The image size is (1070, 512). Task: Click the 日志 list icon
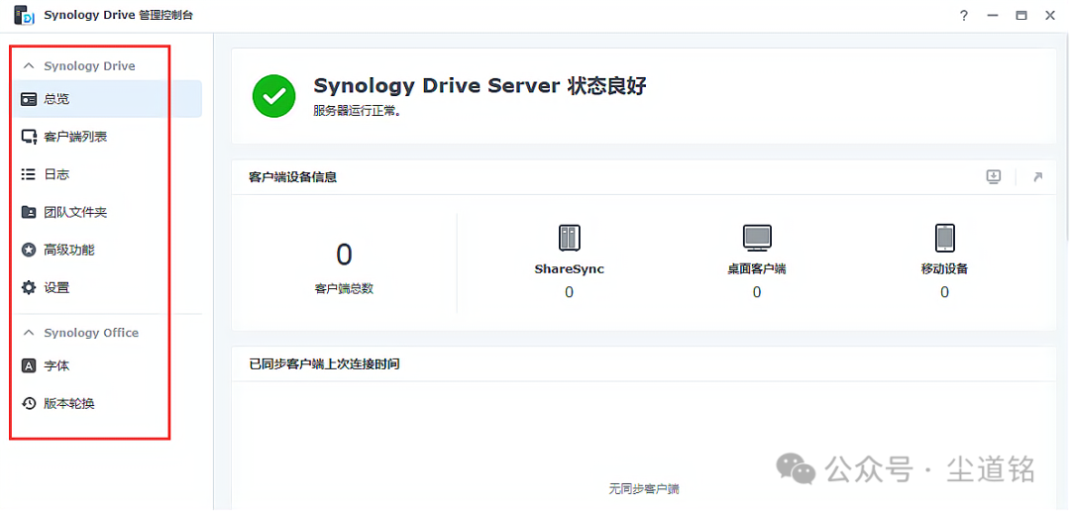[29, 174]
